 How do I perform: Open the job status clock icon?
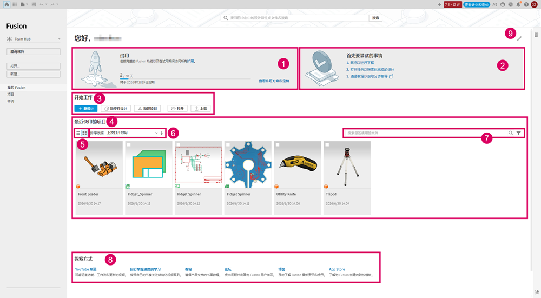510,4
